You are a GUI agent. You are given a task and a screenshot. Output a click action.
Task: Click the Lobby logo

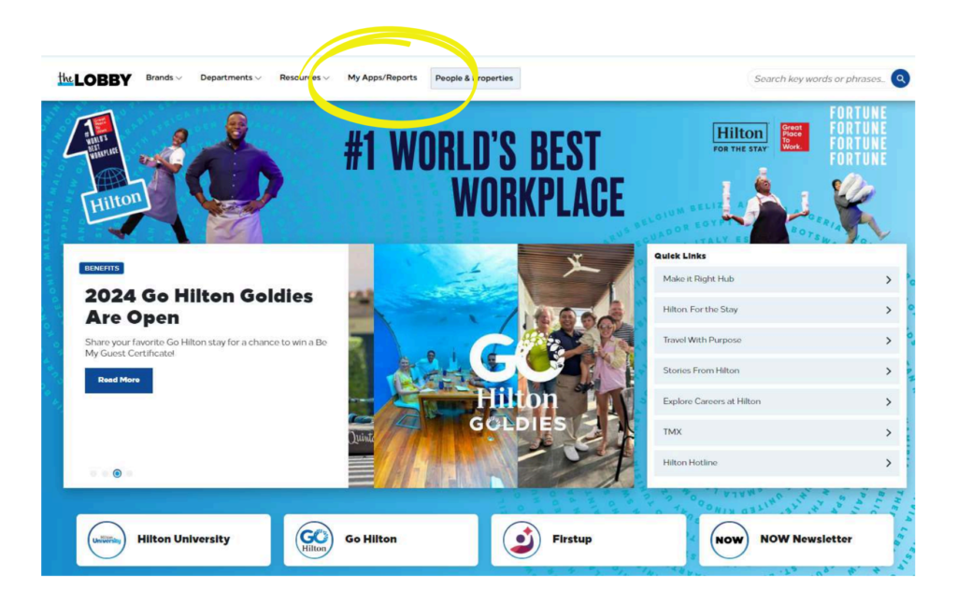[x=94, y=78]
